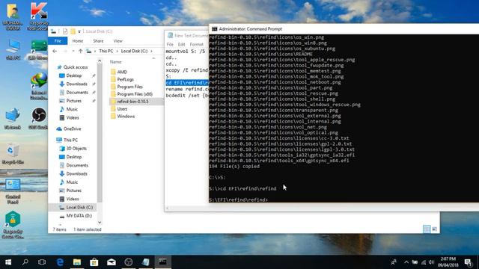Open Microsoft Store from the taskbar

(x=94, y=262)
